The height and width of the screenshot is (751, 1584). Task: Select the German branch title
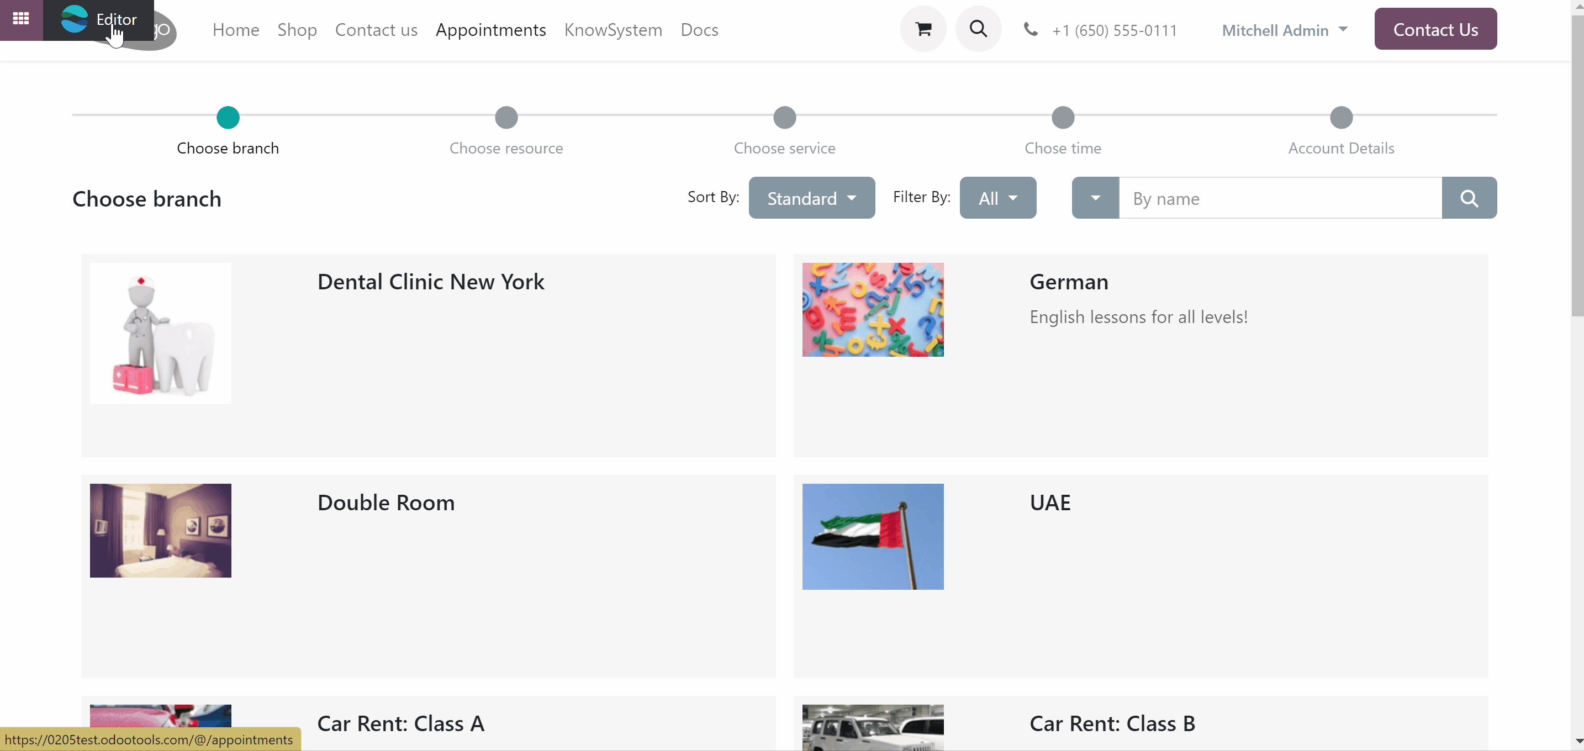pyautogui.click(x=1069, y=282)
